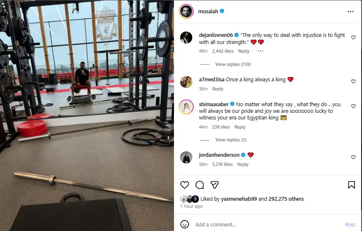Click the Post button
This screenshot has width=362, height=231.
click(x=350, y=224)
